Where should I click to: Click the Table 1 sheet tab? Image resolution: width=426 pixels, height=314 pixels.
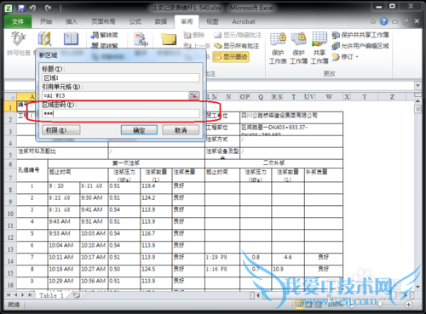point(51,295)
